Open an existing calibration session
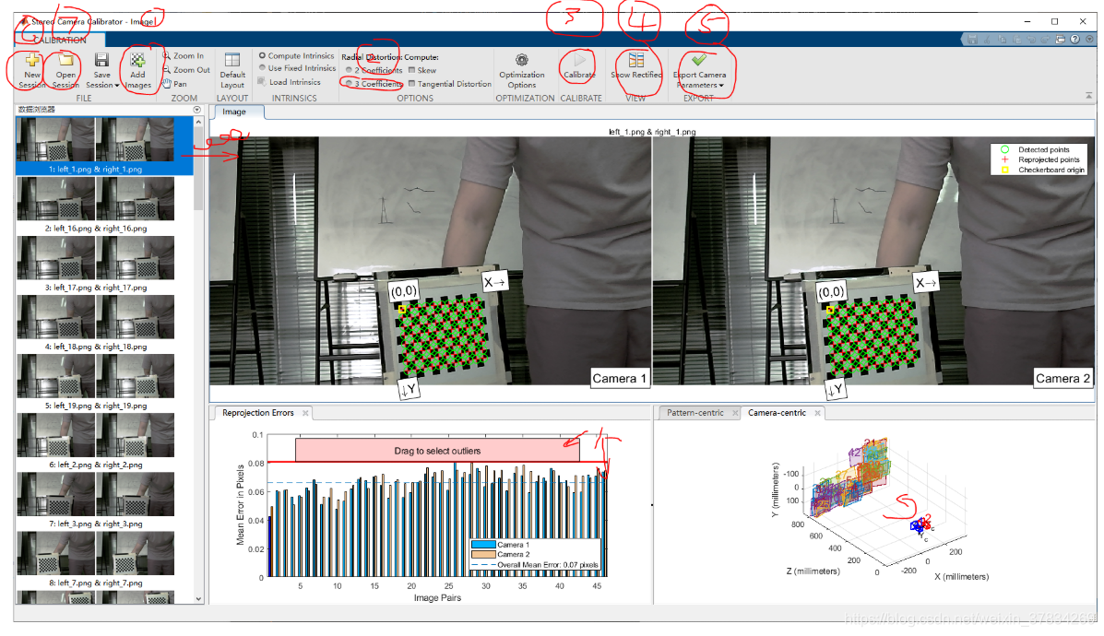This screenshot has width=1104, height=636. 64,70
